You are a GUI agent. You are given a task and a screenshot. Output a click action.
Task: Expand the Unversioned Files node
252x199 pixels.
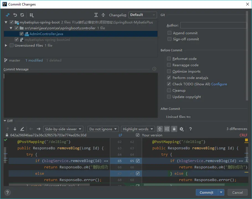click(x=6, y=45)
